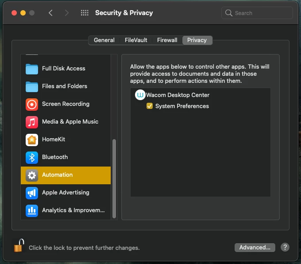Click the Automation gear icon

click(x=32, y=175)
